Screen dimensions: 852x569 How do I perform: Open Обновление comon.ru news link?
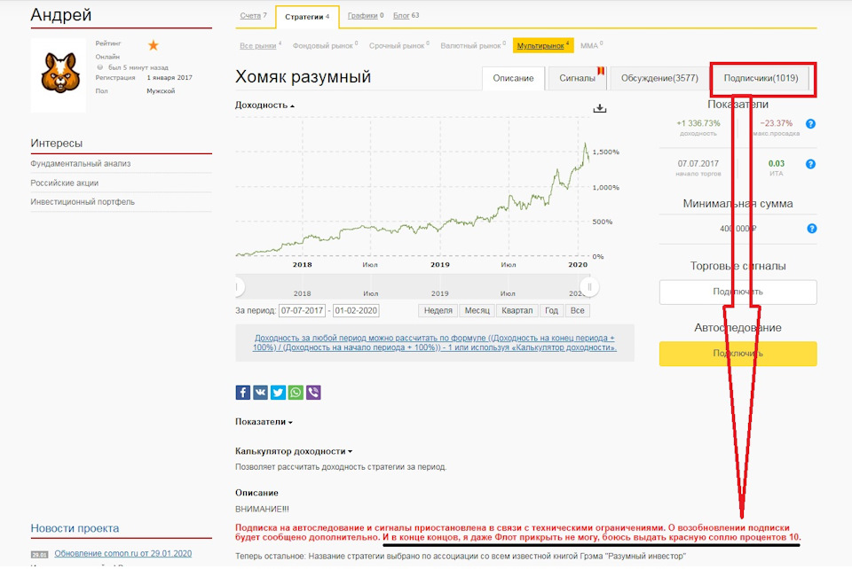click(122, 554)
